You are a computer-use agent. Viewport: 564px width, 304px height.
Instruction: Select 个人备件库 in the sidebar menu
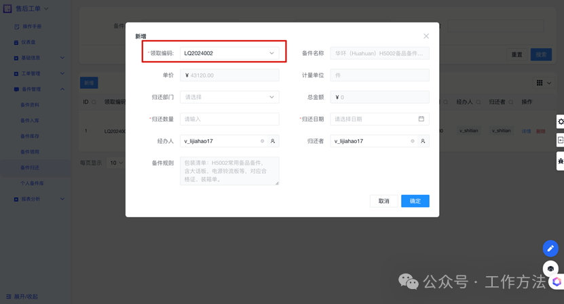32,183
